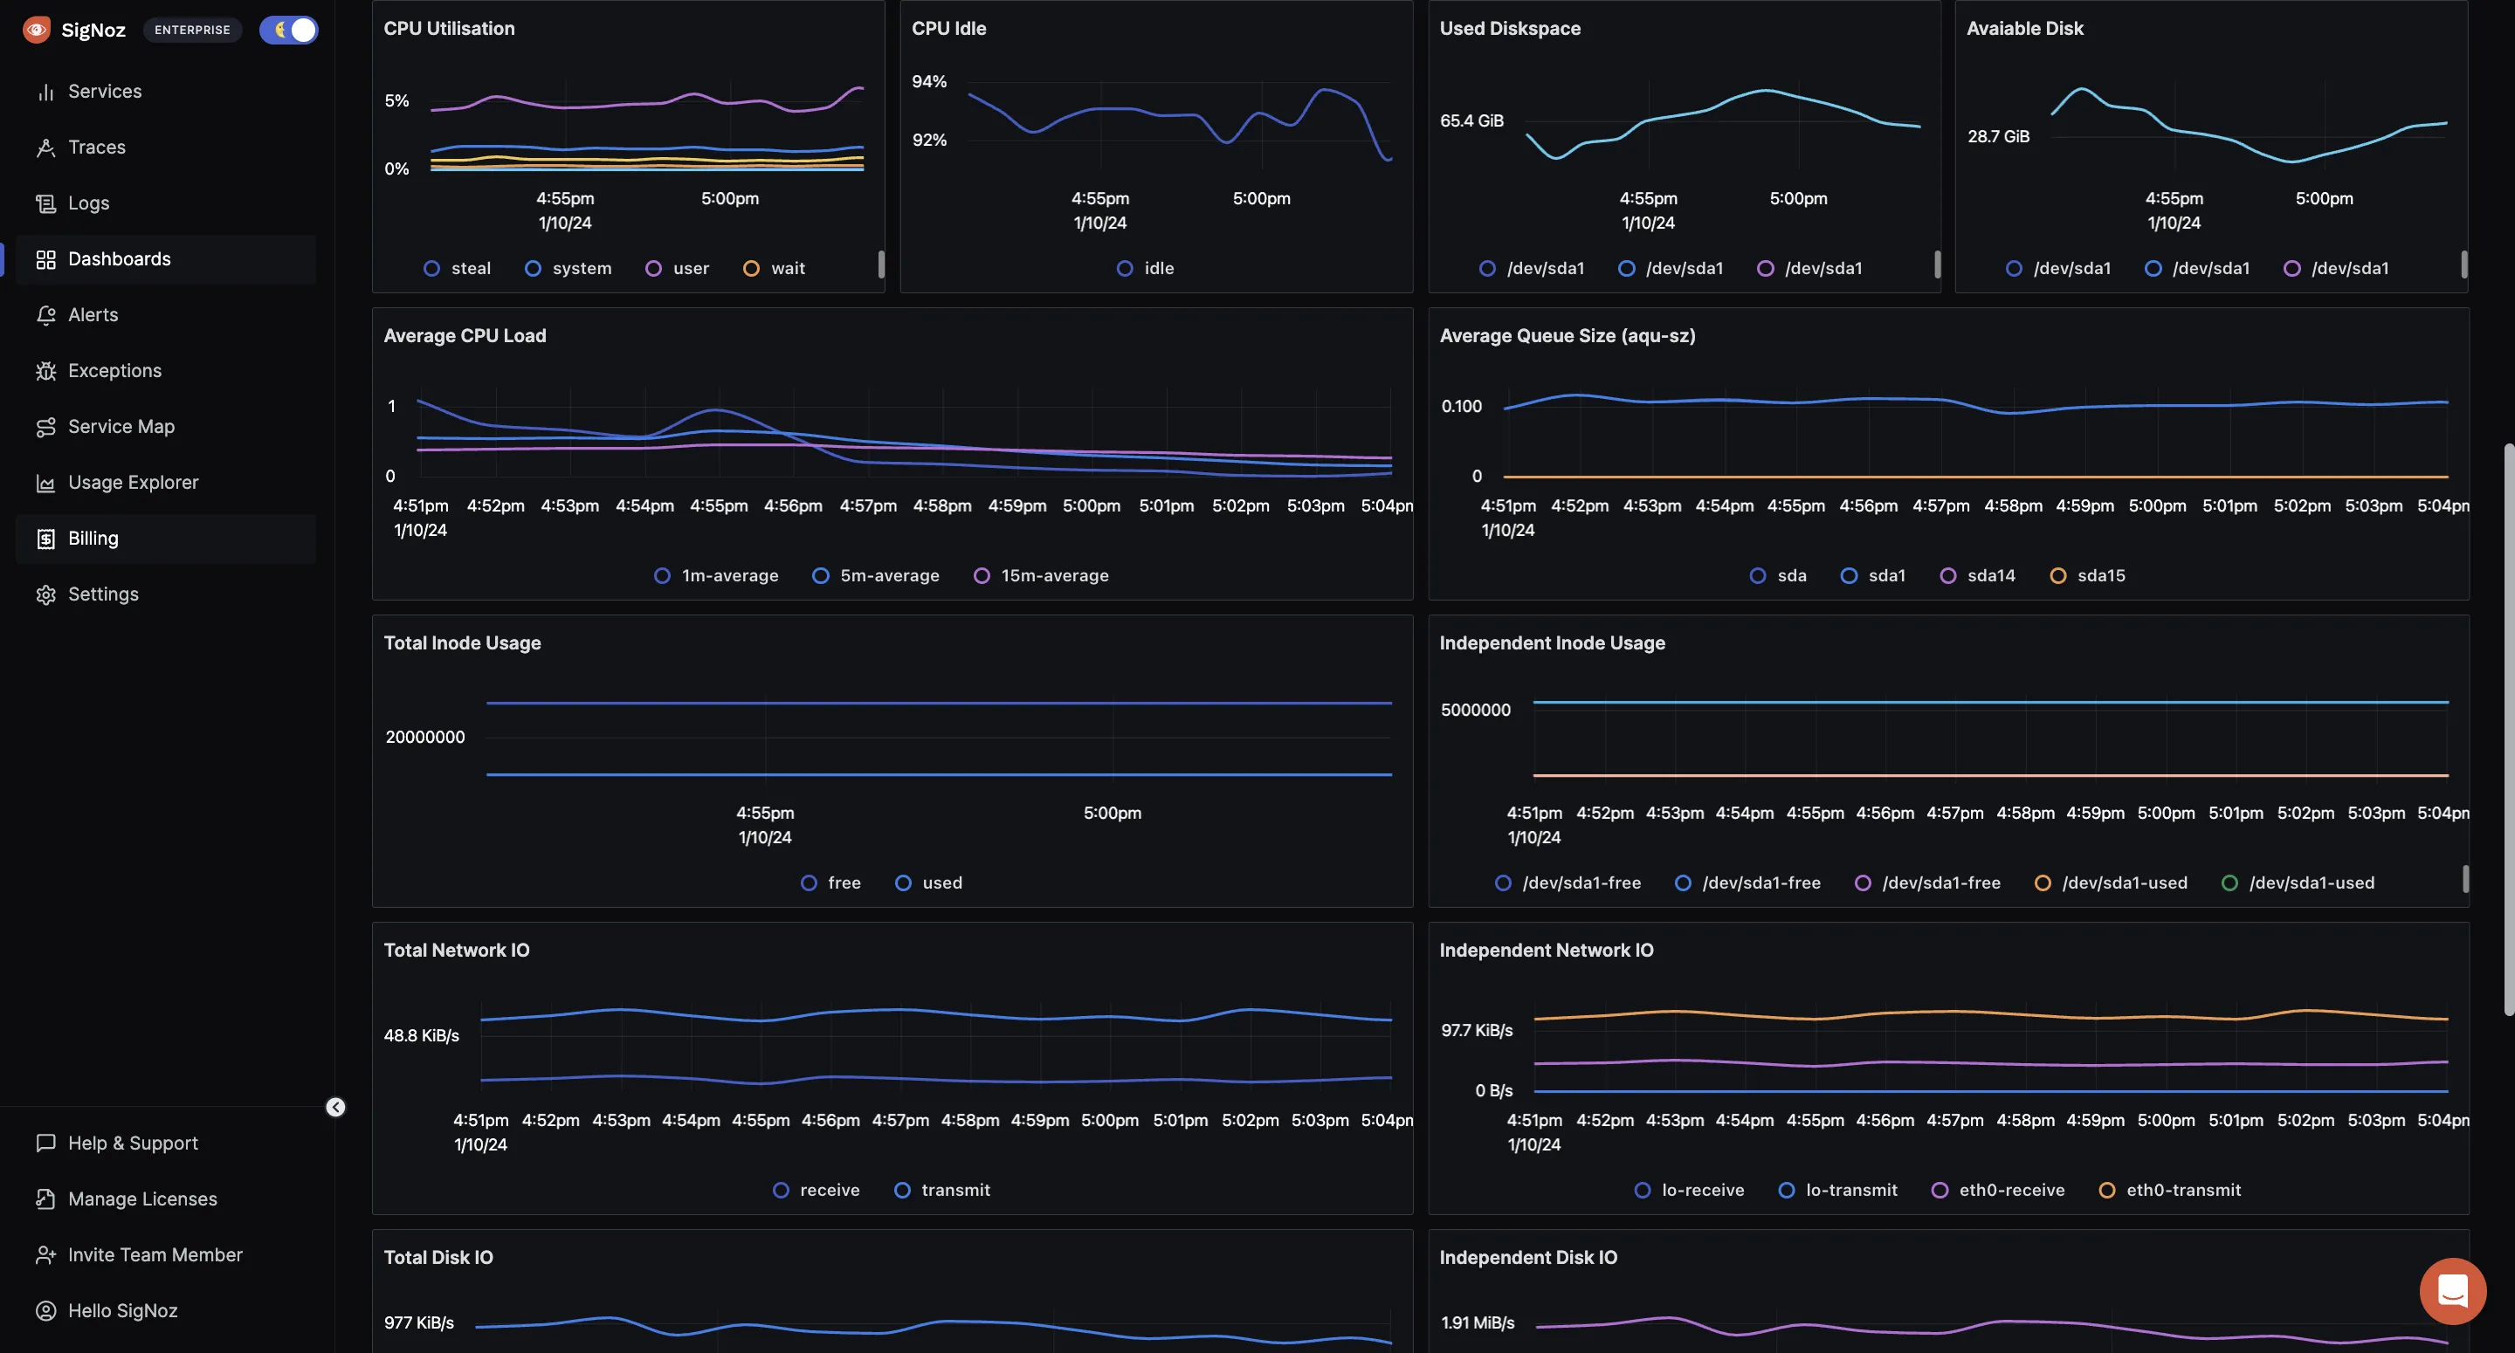Viewport: 2515px width, 1353px height.
Task: Click the Independent Disk IO panel title
Action: tap(1528, 1257)
